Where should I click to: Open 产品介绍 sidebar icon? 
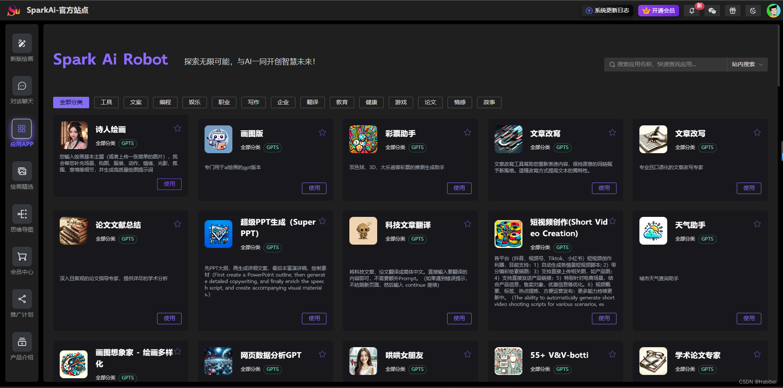point(22,342)
